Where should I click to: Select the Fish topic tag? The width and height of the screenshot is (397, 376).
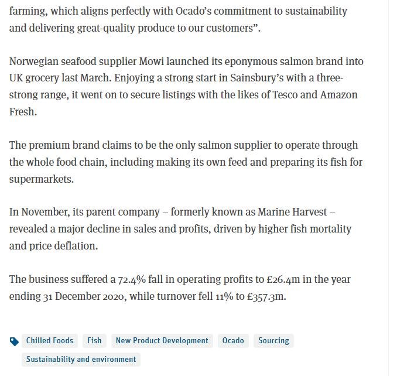[94, 341]
